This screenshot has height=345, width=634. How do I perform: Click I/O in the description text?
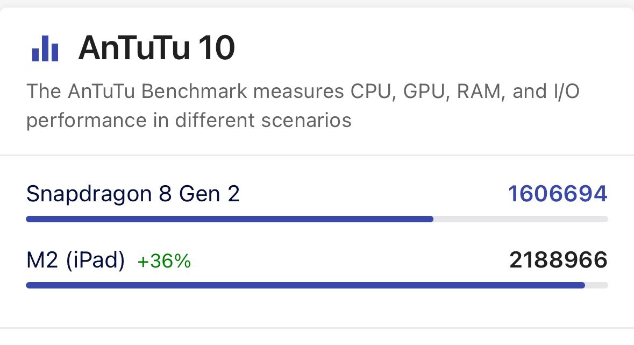(x=564, y=91)
